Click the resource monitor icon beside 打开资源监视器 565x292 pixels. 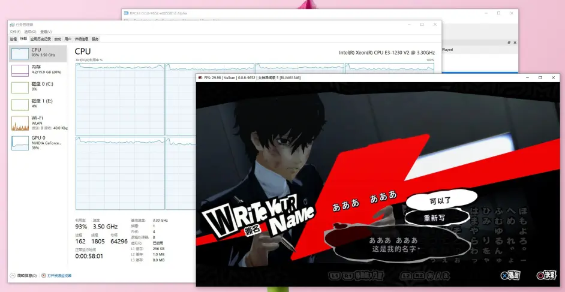click(44, 275)
